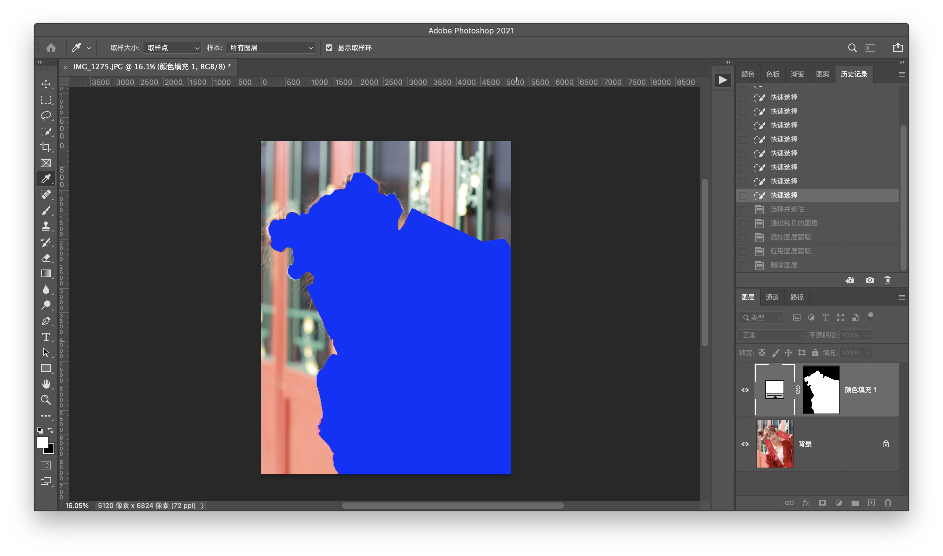Hide the 背景 layer
The width and height of the screenshot is (943, 556).
[x=745, y=444]
